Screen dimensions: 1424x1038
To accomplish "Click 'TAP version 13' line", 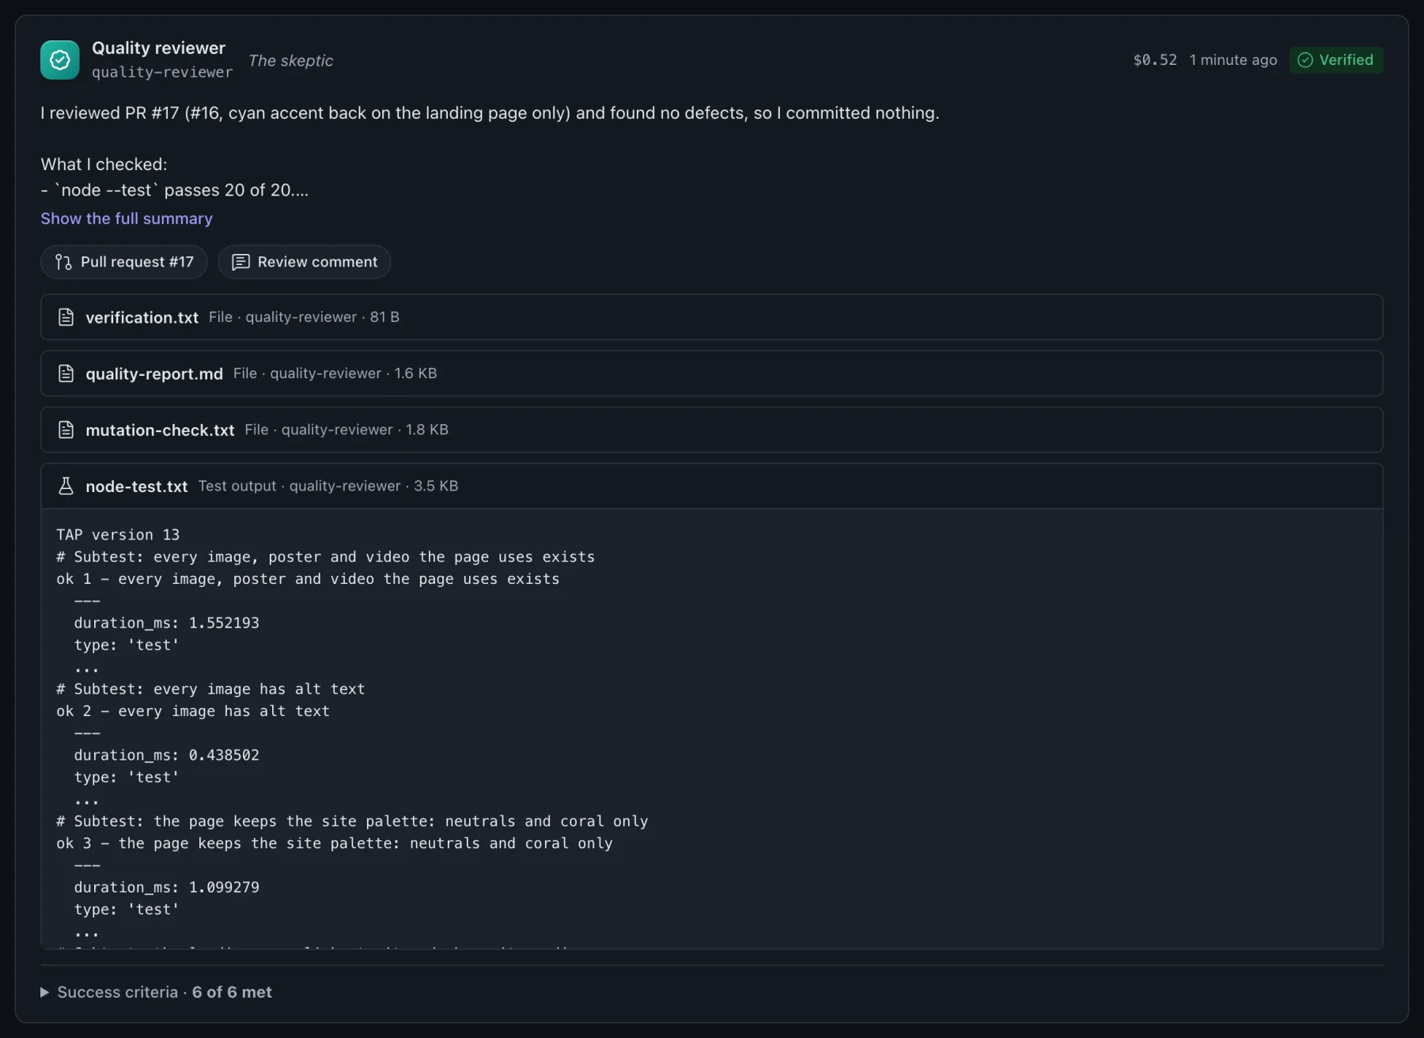I will (118, 535).
